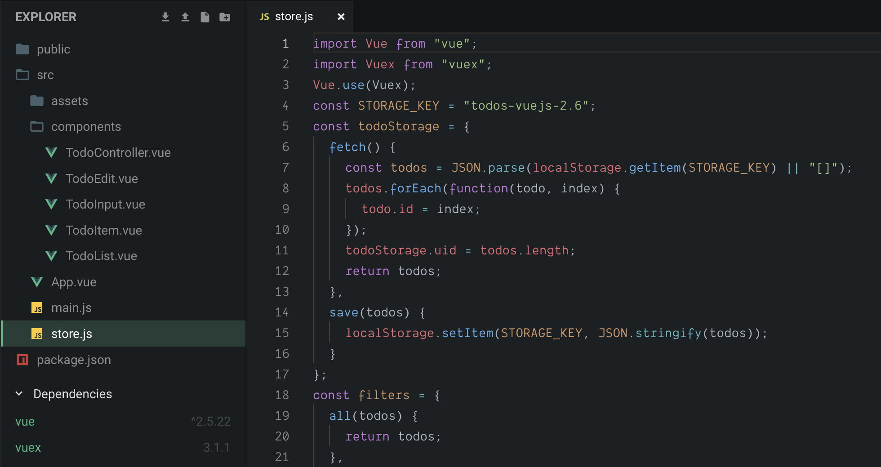Click "return todos;" on line 12

click(x=393, y=271)
